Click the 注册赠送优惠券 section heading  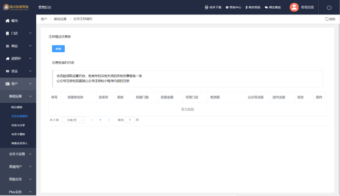59,37
